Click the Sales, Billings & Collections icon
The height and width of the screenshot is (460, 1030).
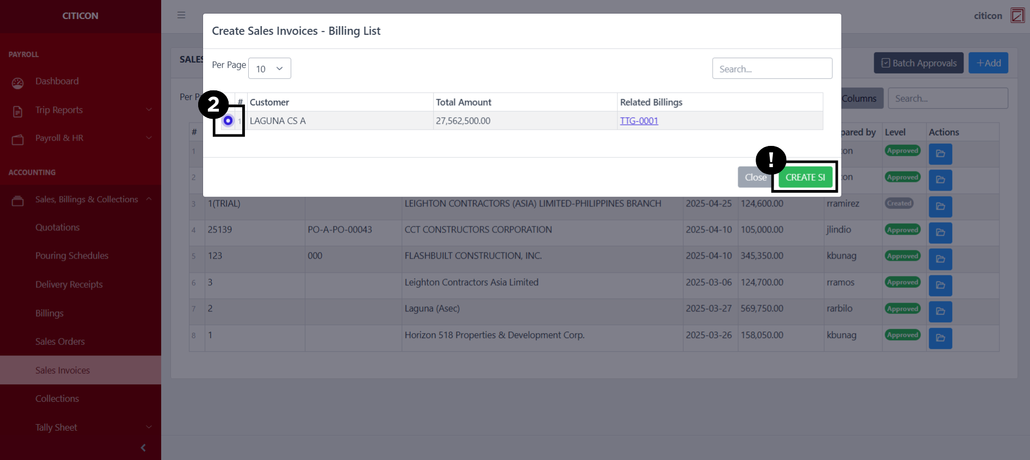(x=18, y=201)
